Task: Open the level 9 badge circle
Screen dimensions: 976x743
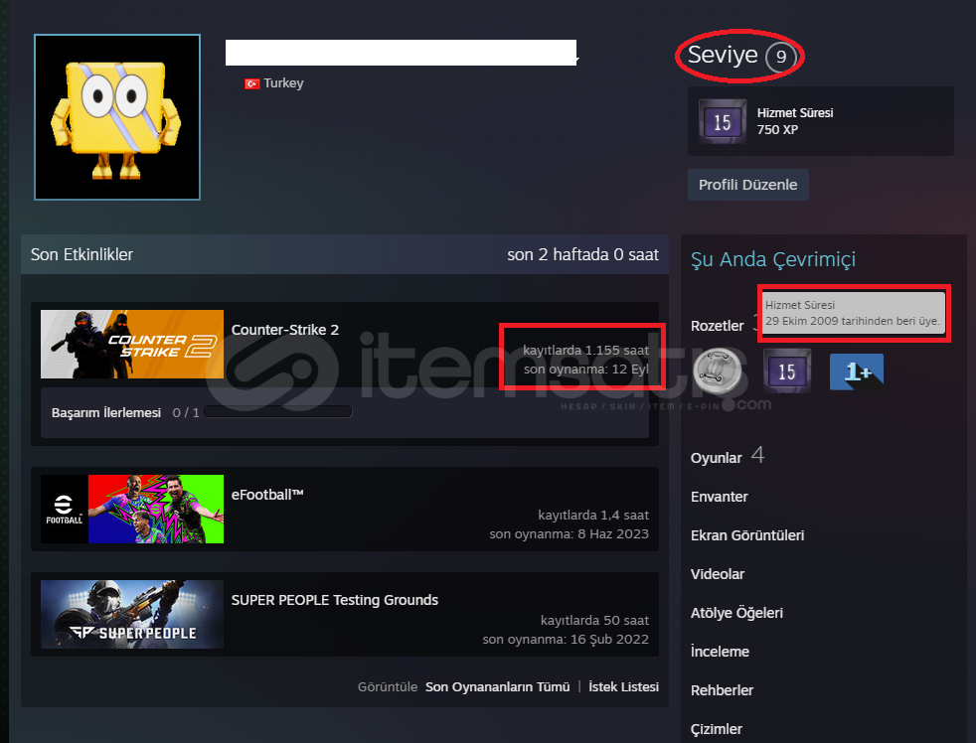Action: 780,58
